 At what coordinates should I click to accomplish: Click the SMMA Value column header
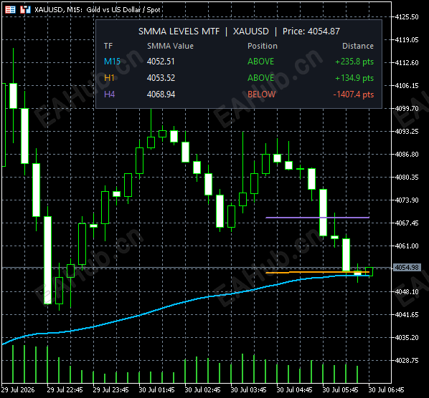pos(170,46)
